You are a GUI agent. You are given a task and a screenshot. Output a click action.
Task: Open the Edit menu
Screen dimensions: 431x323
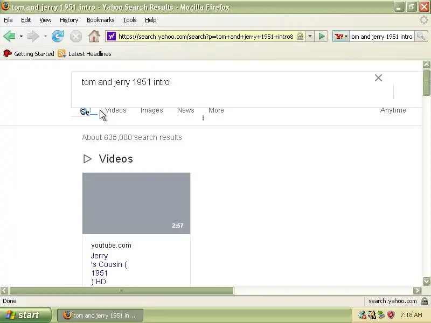(26, 20)
